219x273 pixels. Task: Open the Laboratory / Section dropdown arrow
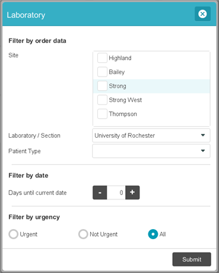[203, 135]
